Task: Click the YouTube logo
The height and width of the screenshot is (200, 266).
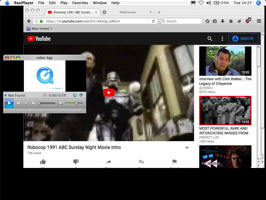Action: click(x=39, y=39)
